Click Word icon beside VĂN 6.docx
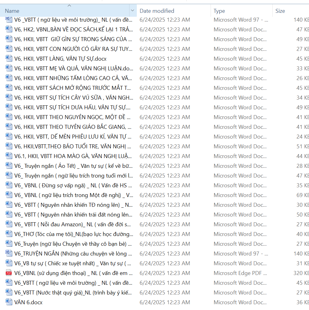 pyautogui.click(x=9, y=302)
